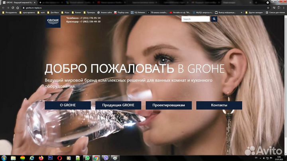Open Chrome three-dot menu
This screenshot has height=161, width=287.
[284, 8]
